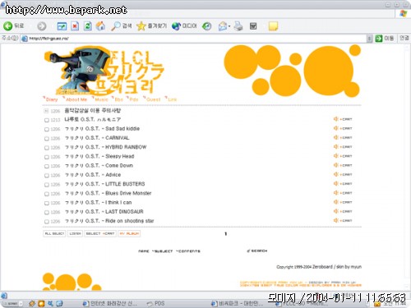Open the Mail button dropdown arrow

[229, 26]
